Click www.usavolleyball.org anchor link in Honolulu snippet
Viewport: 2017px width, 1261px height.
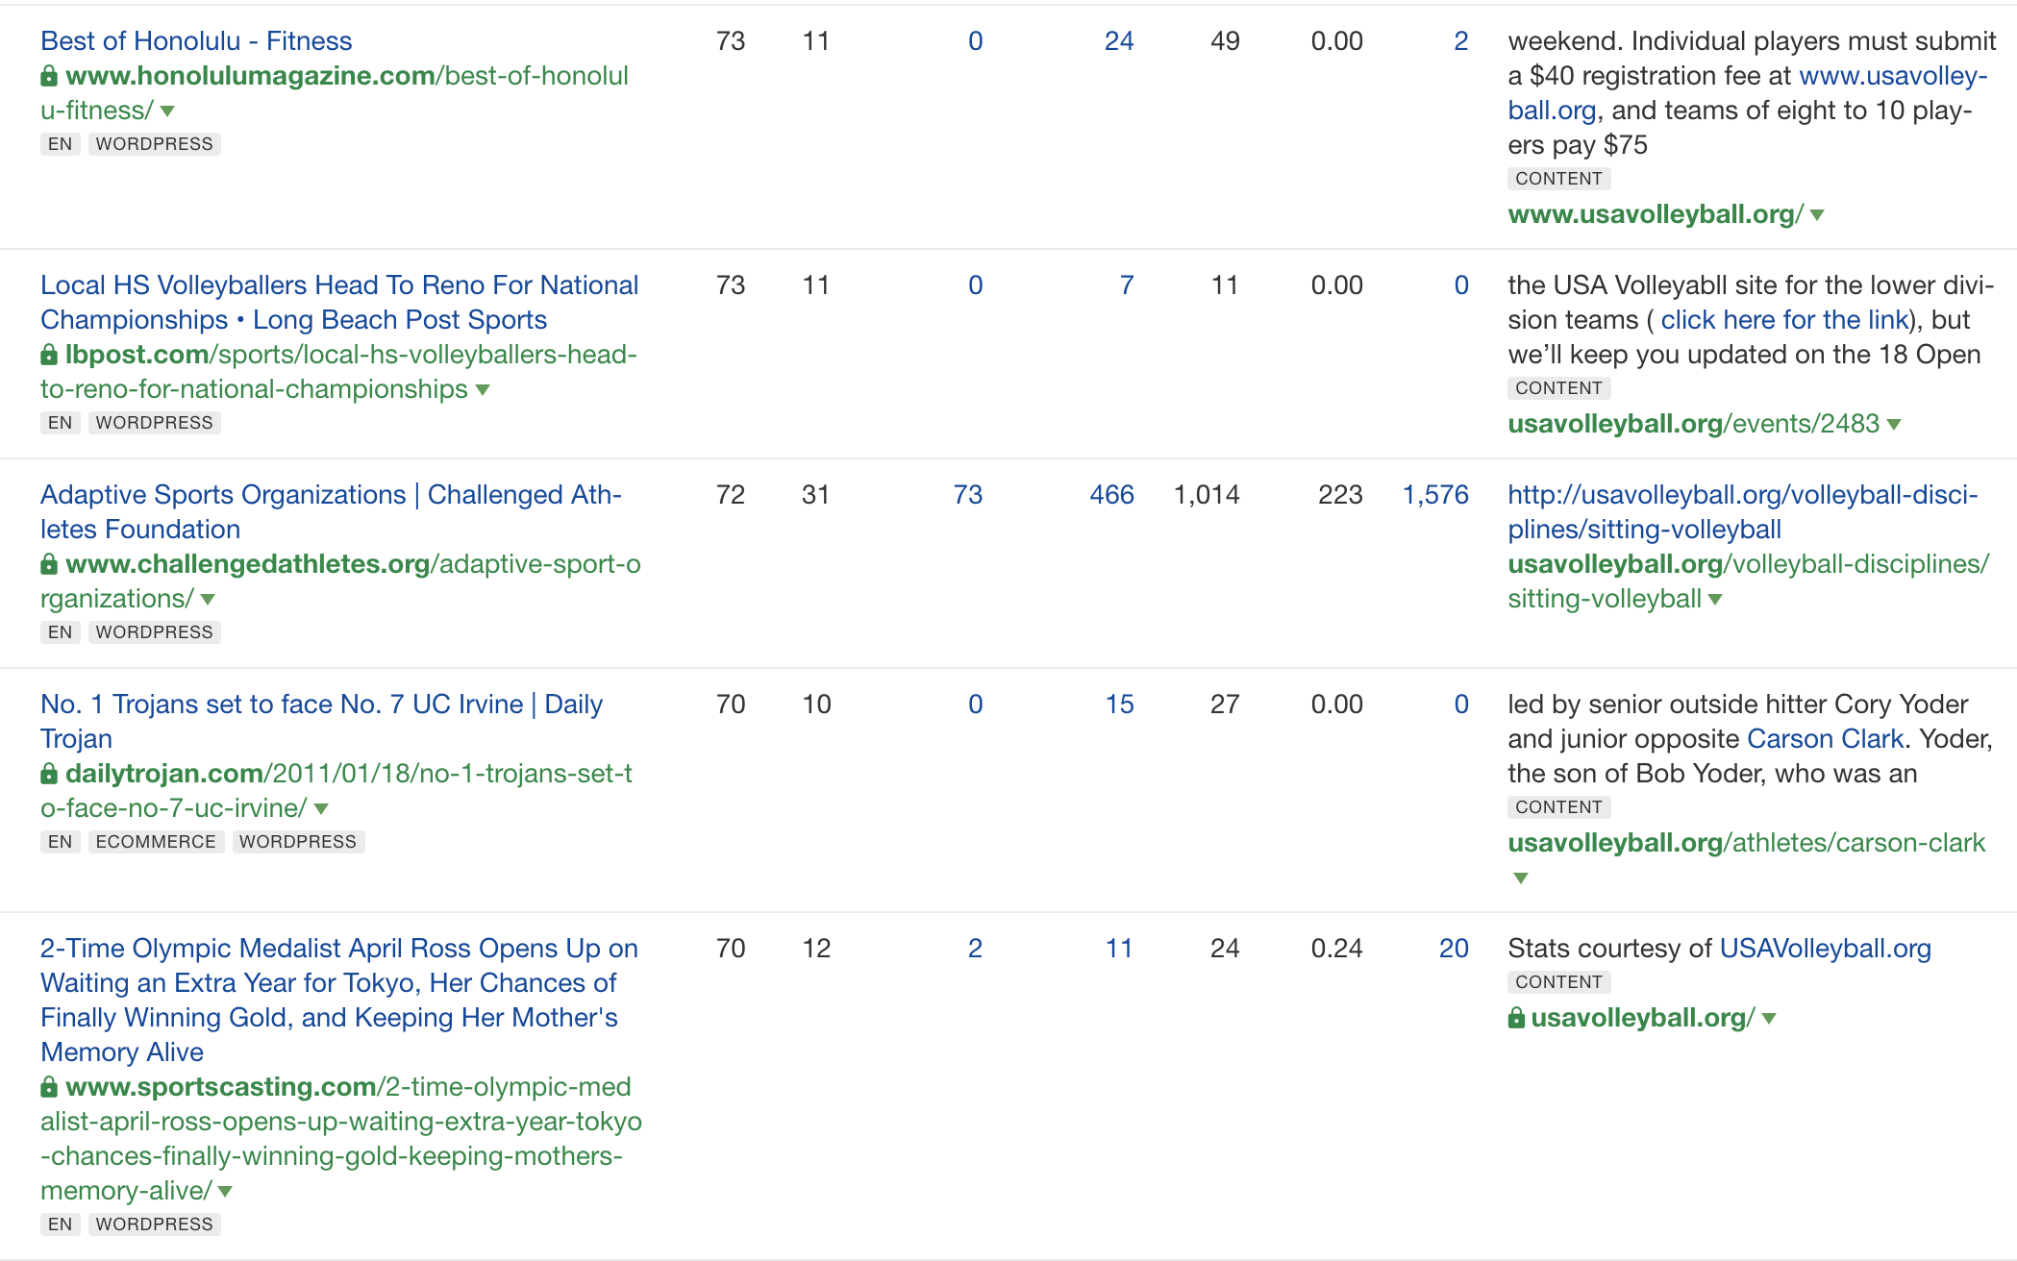tap(1747, 93)
